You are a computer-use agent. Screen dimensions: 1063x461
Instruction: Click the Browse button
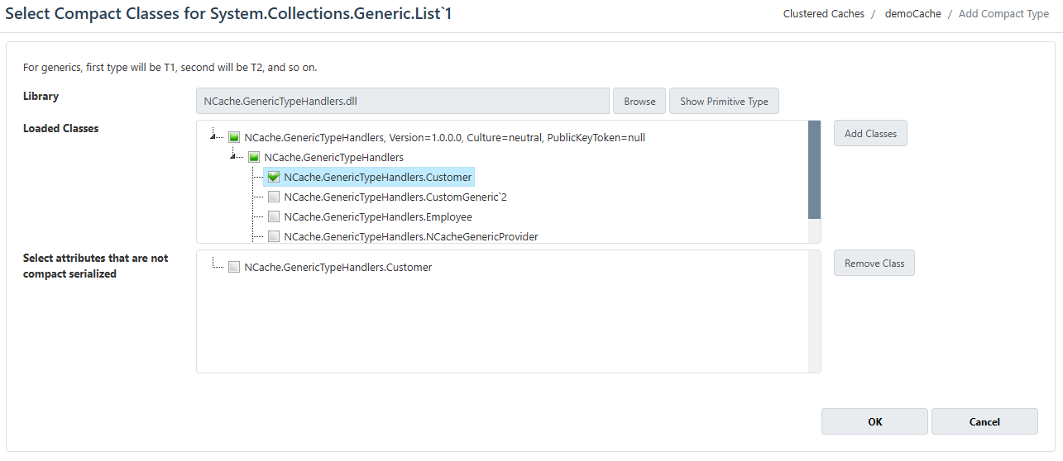click(639, 101)
